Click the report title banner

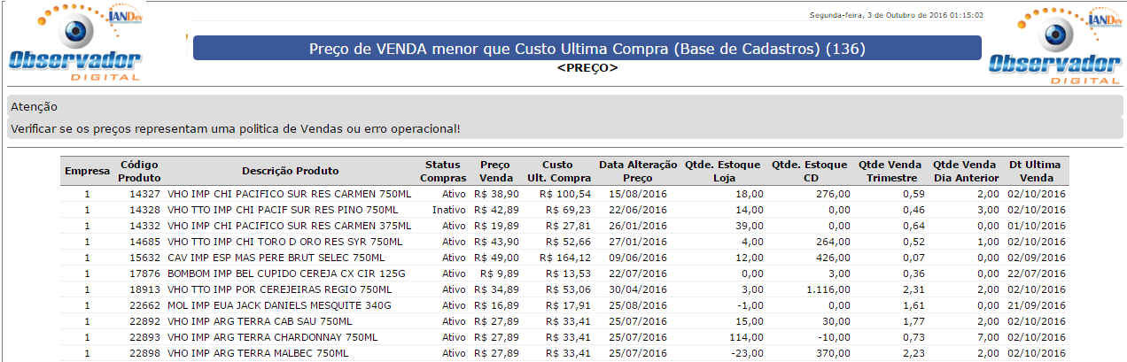587,48
